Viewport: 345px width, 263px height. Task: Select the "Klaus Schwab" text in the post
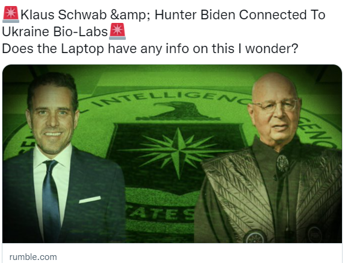coord(64,15)
